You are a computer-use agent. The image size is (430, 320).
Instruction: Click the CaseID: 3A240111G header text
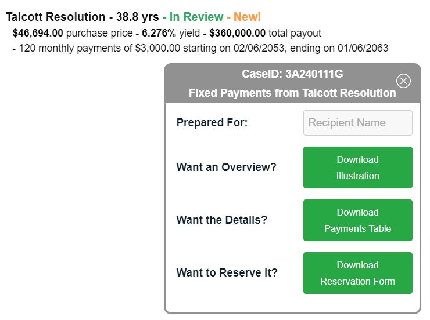(292, 74)
